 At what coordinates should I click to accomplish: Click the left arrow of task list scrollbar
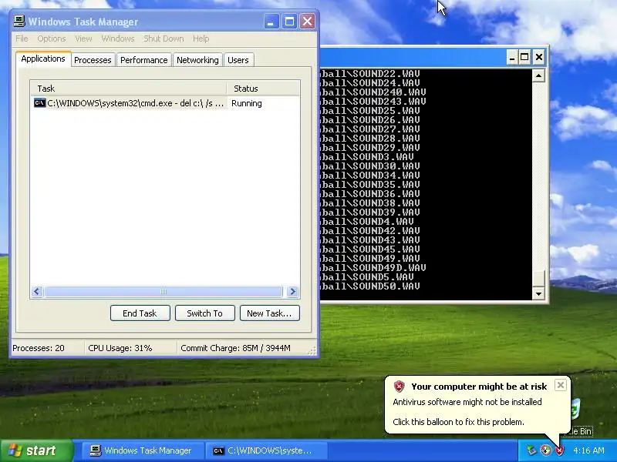pyautogui.click(x=37, y=292)
